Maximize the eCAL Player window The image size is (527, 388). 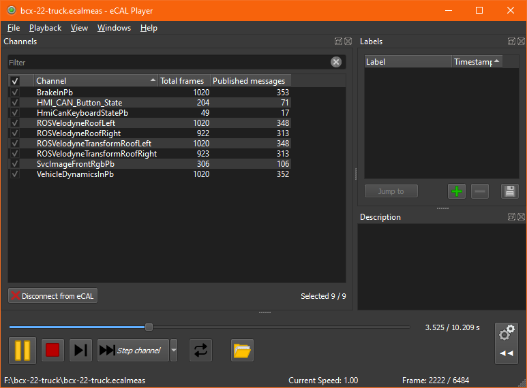pyautogui.click(x=479, y=10)
